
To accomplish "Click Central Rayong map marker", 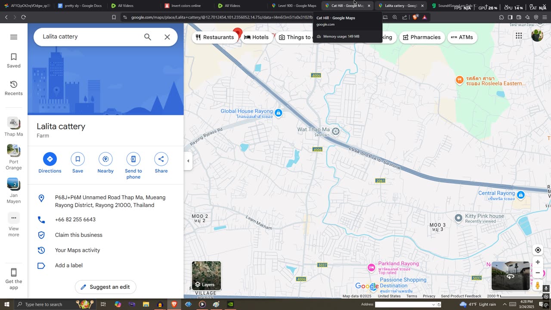I will [521, 195].
